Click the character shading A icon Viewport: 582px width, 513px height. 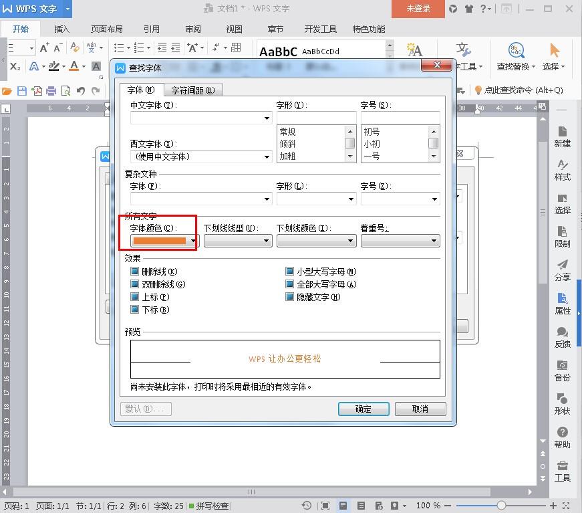[96, 66]
